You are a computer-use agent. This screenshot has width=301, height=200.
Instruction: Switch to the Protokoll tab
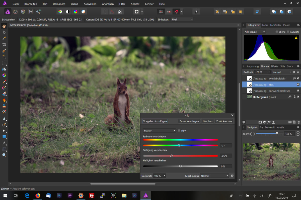pyautogui.click(x=270, y=127)
